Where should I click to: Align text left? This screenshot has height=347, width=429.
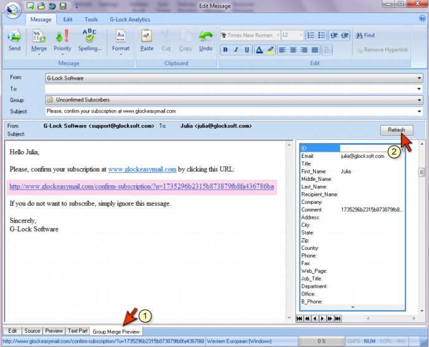point(282,50)
